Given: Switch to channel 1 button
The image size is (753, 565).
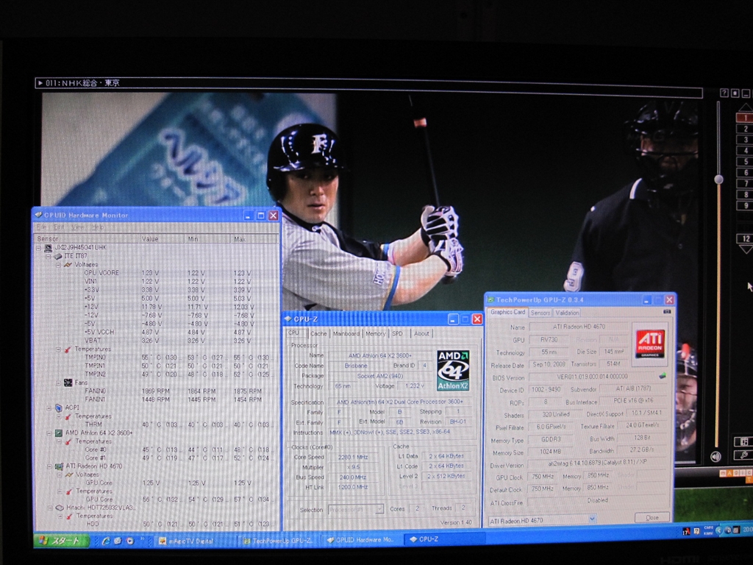Looking at the screenshot, I should tap(744, 118).
